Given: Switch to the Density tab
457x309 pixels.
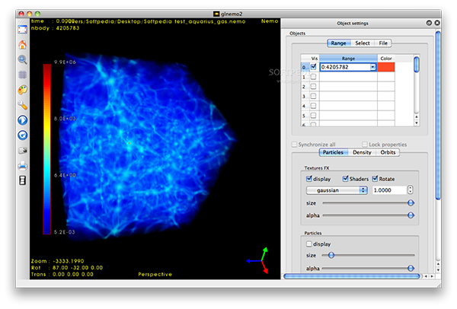Looking at the screenshot, I should [x=362, y=152].
